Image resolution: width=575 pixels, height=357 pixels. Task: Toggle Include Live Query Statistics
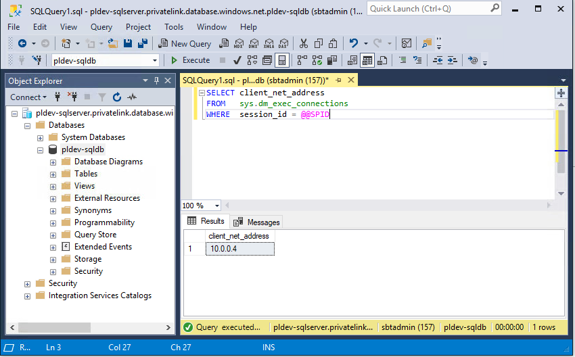pyautogui.click(x=317, y=60)
